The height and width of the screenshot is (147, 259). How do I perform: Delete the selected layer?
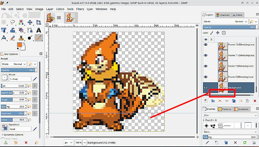click(255, 101)
